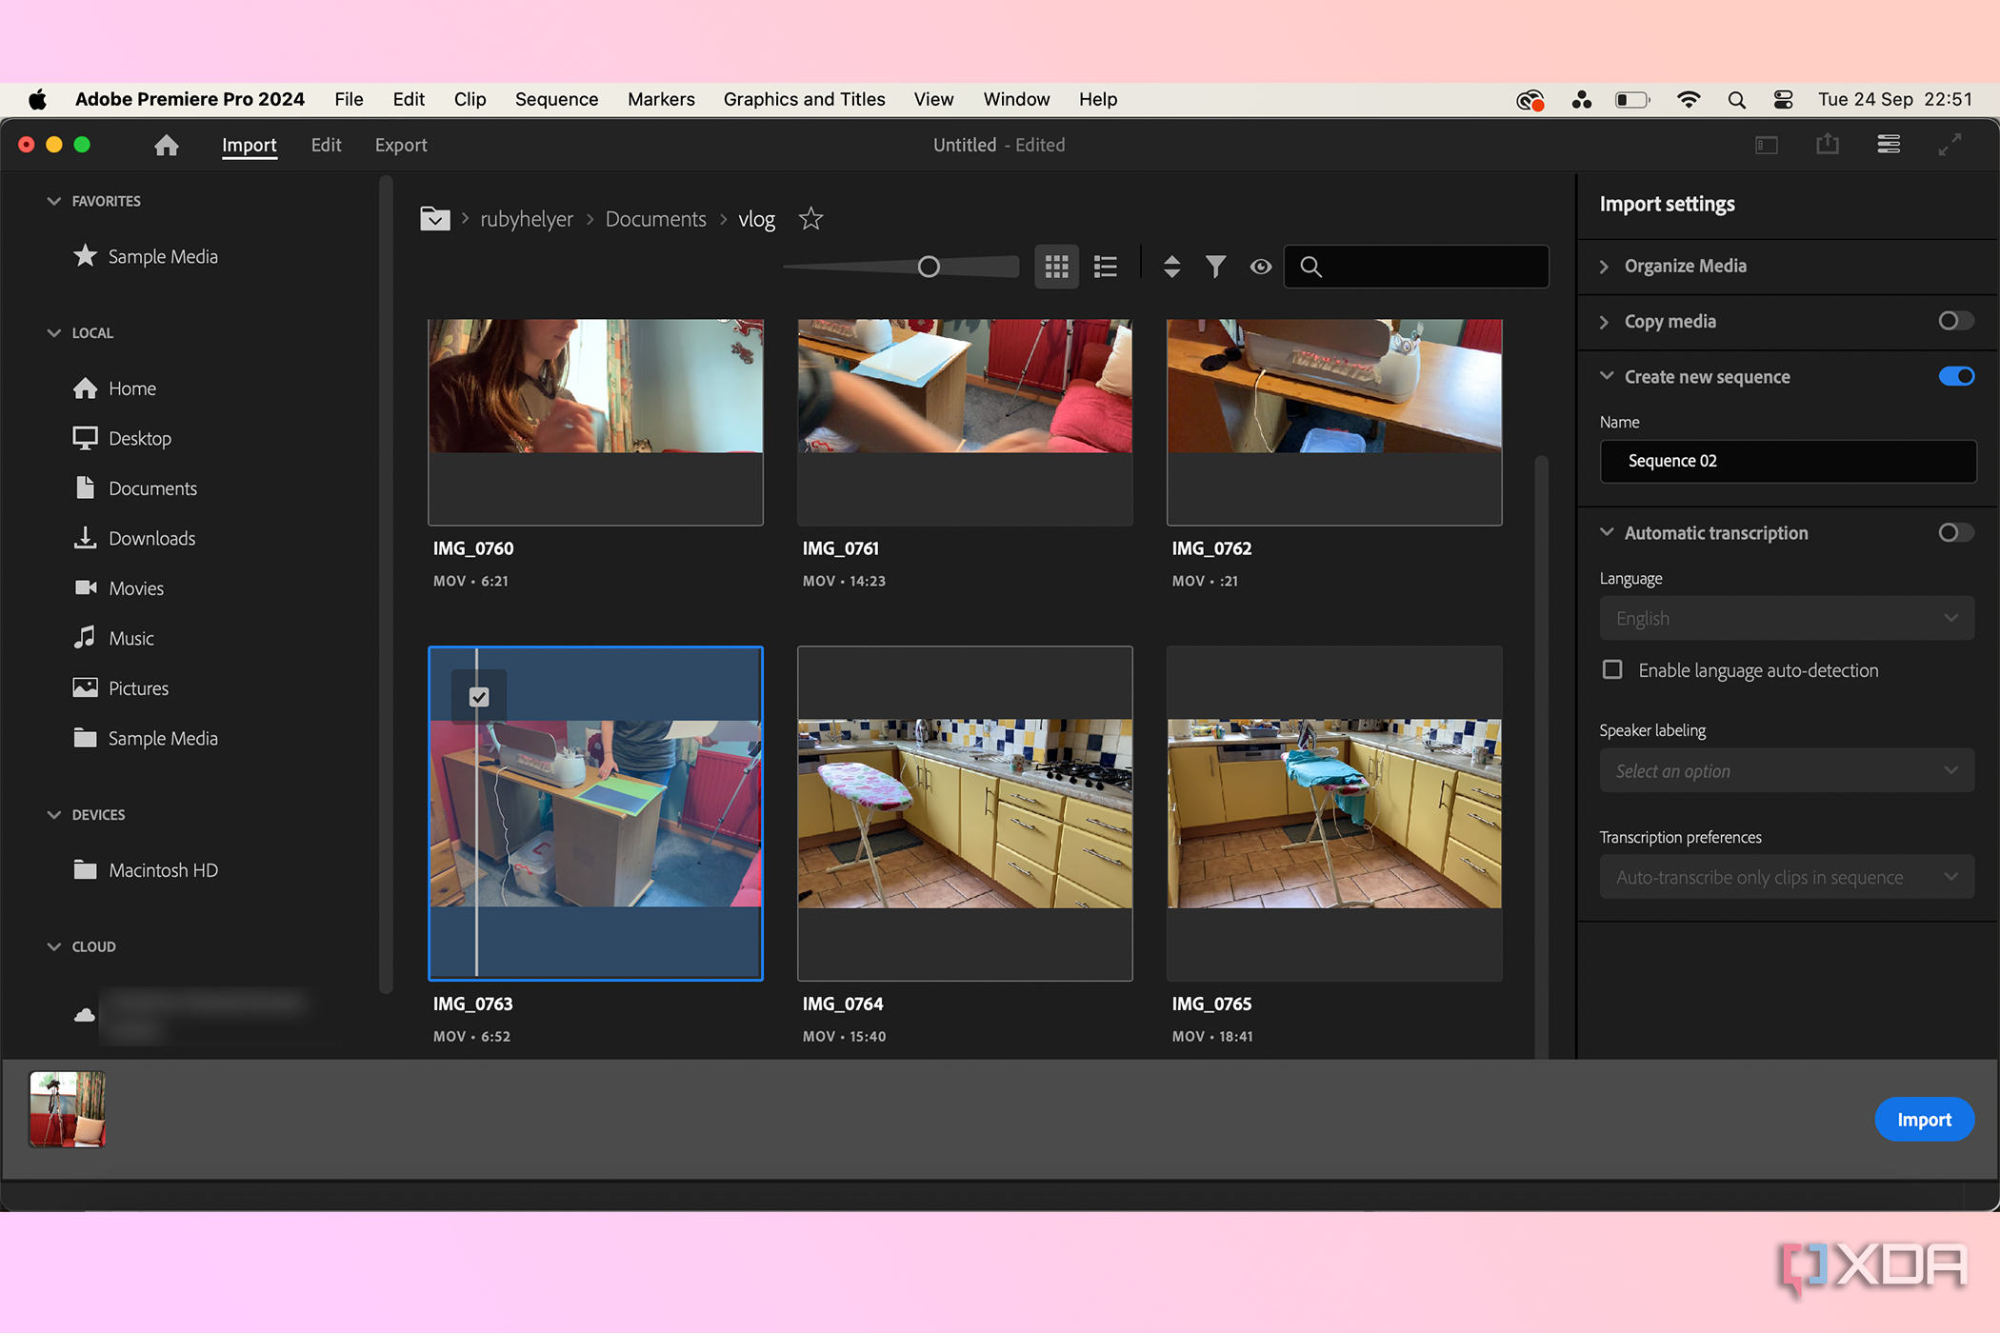Uncheck the IMG_0763 selection checkbox

click(x=479, y=697)
